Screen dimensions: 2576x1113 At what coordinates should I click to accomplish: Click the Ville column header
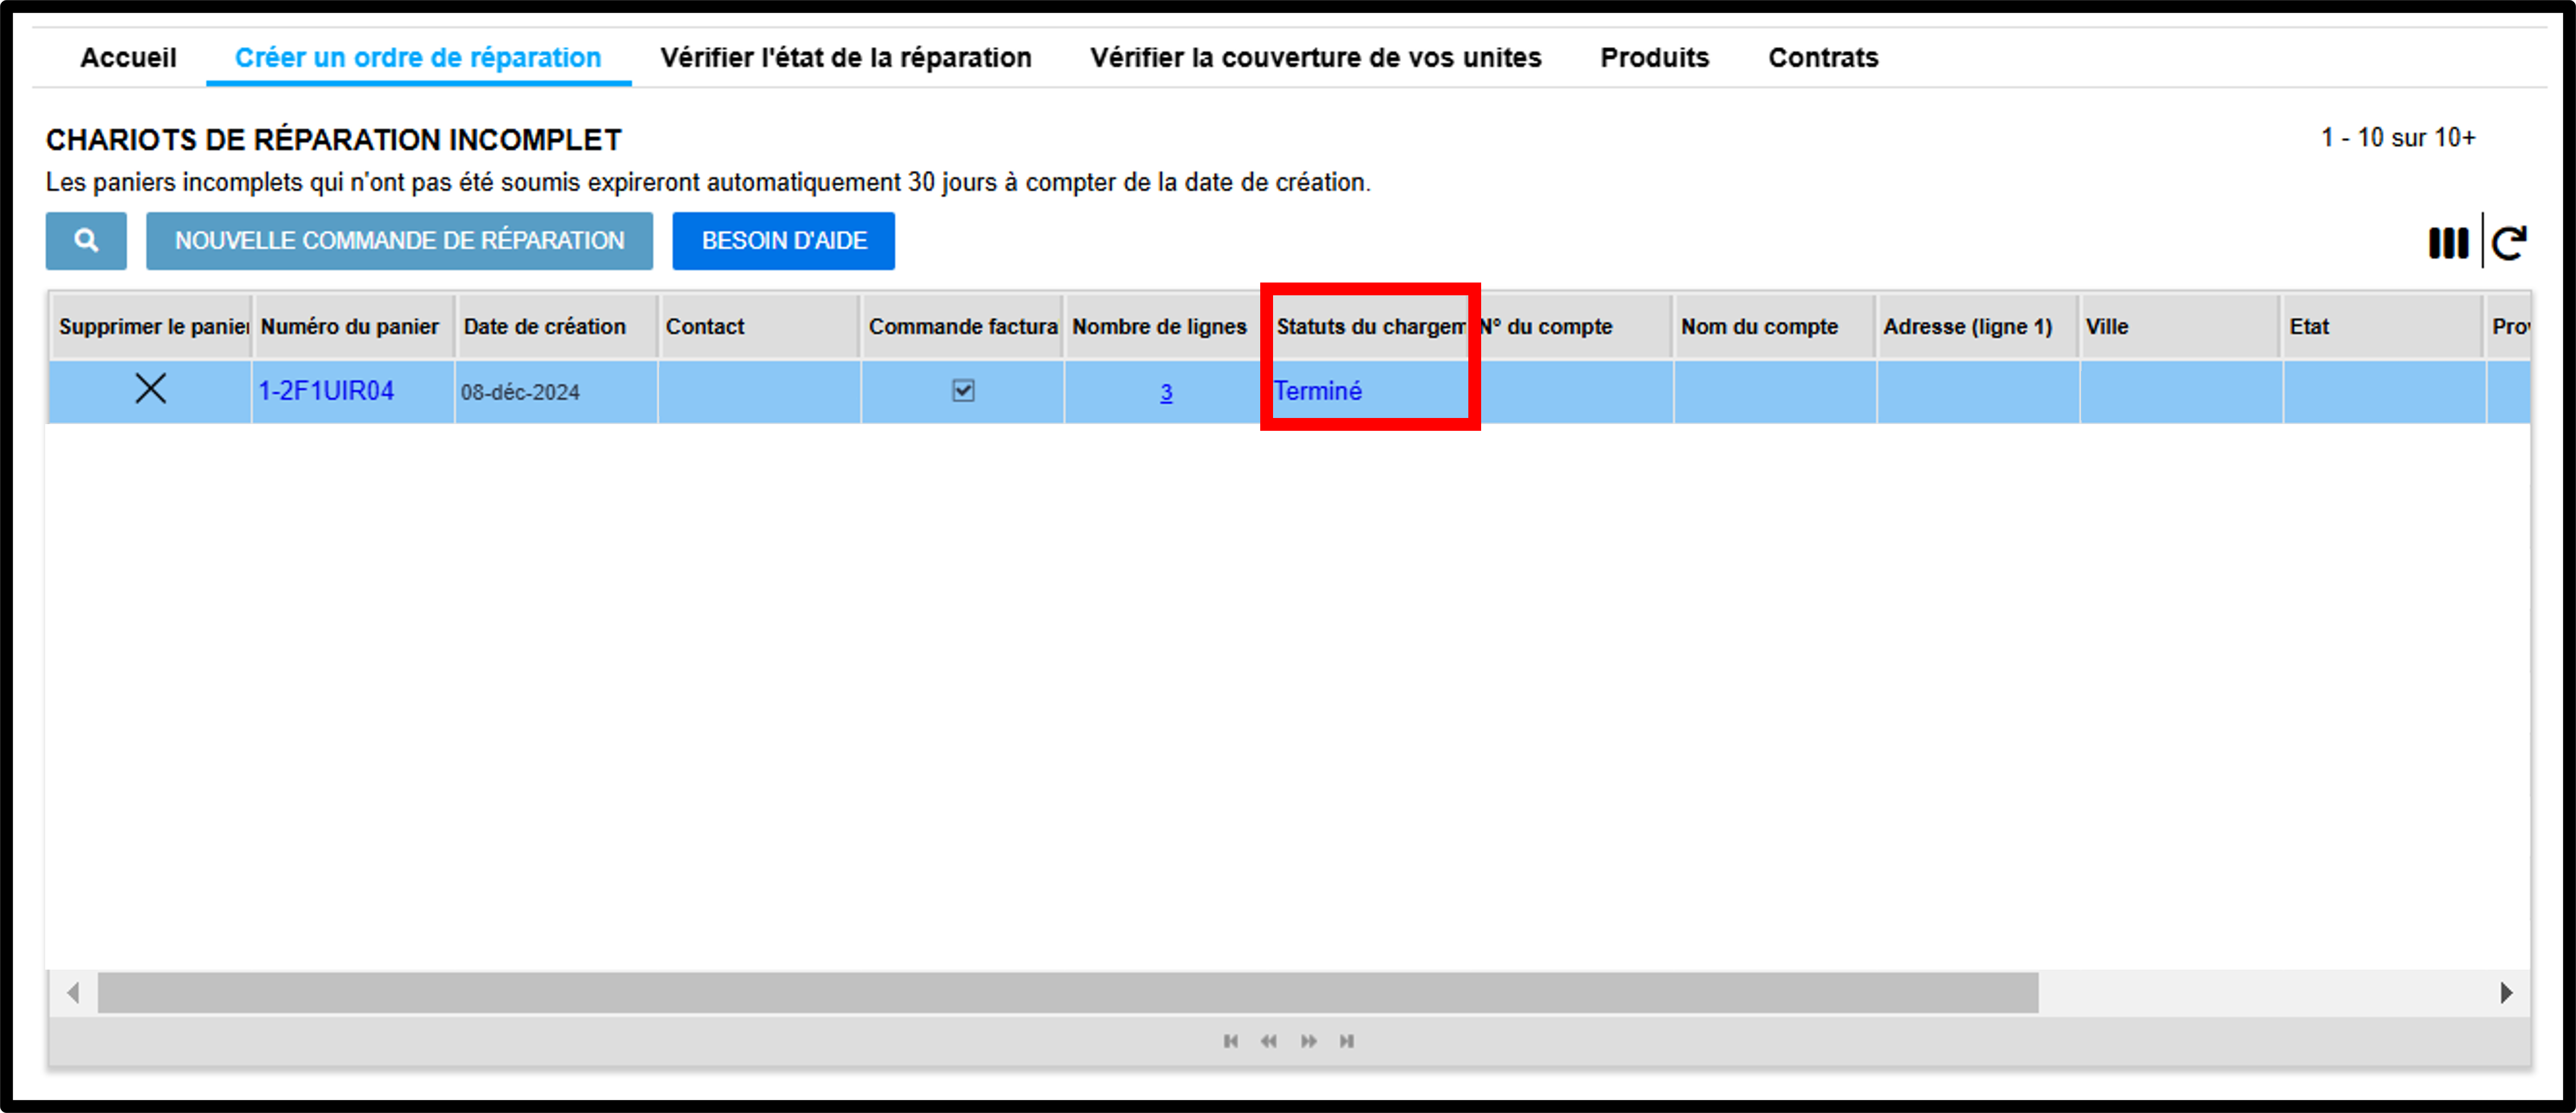click(2181, 327)
